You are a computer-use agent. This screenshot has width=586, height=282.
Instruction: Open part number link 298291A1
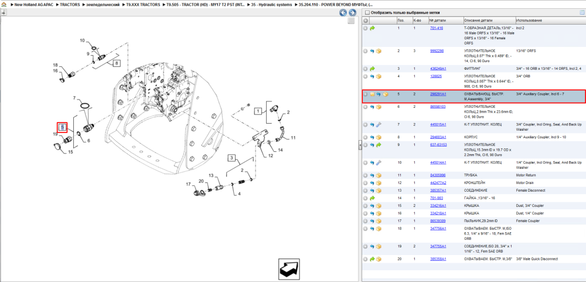click(x=438, y=94)
